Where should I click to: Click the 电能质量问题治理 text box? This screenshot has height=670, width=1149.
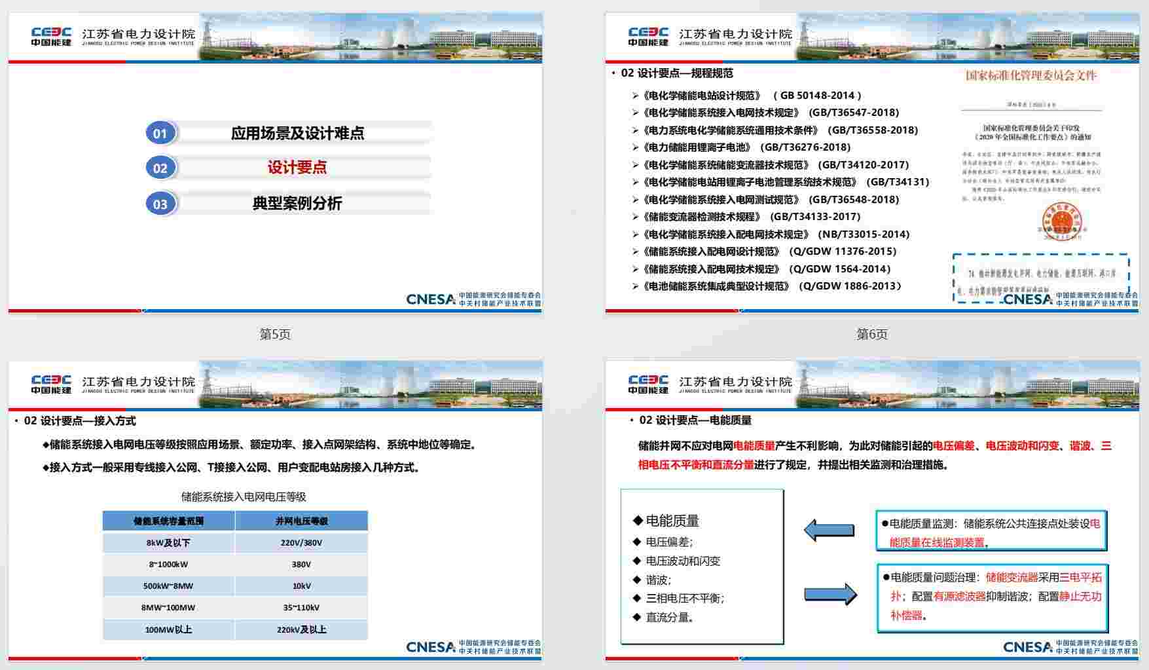pos(992,596)
